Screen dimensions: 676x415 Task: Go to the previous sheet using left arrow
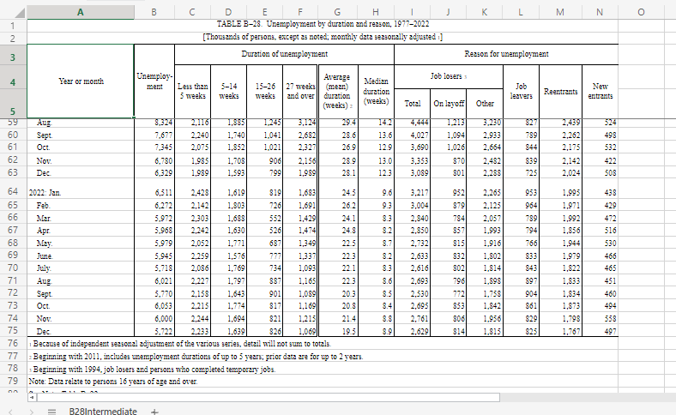tap(10, 412)
